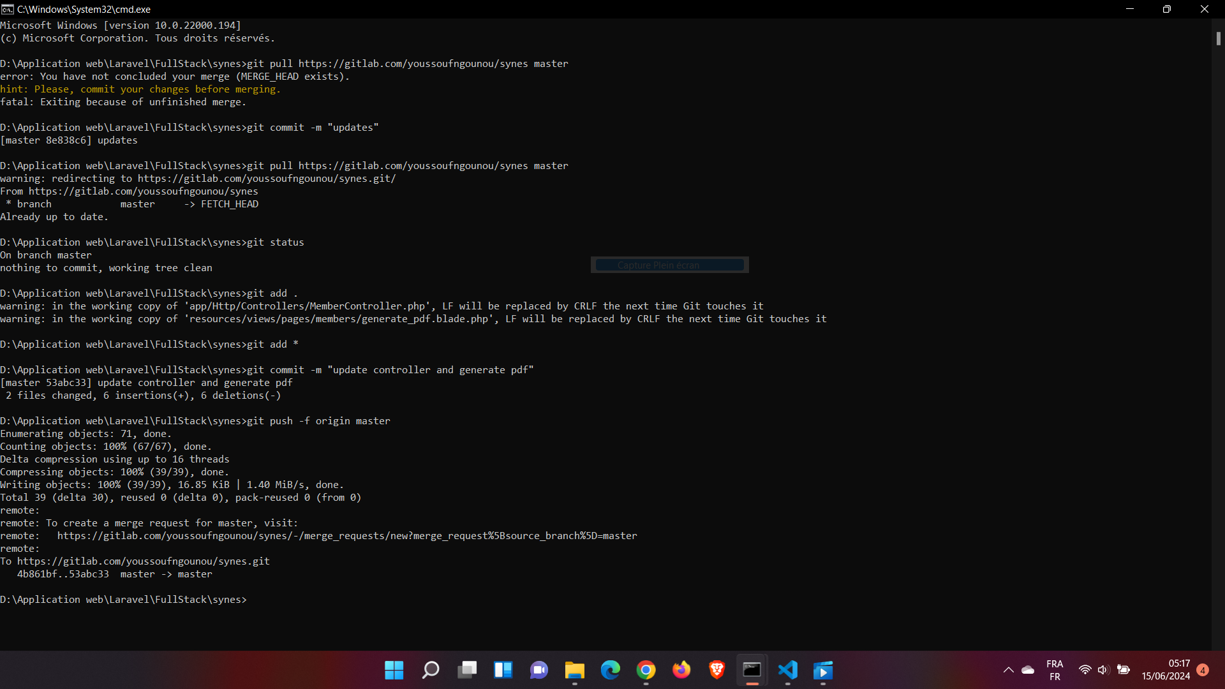This screenshot has width=1225, height=689.
Task: Open Task View
Action: click(x=466, y=670)
